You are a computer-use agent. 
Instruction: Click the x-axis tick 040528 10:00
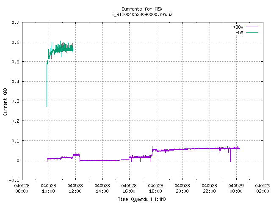[x=49, y=189]
